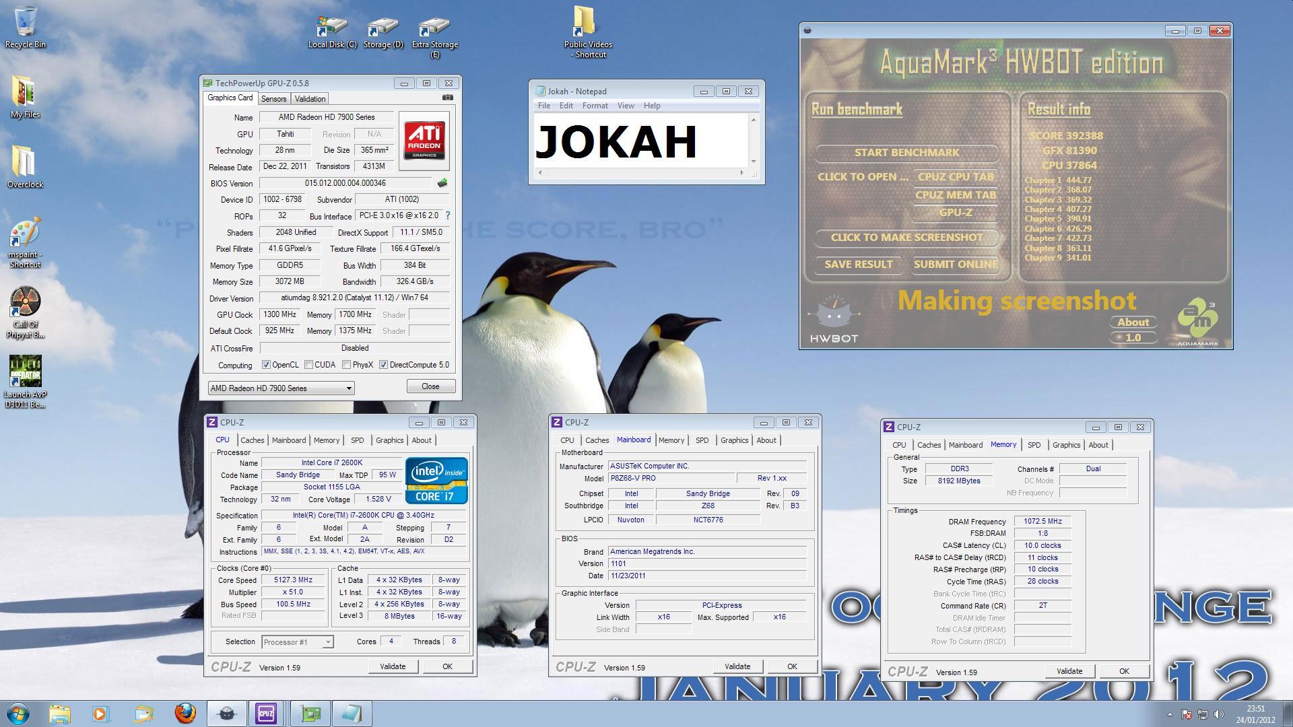Click the BIOS save chip icon in GPU-Z
The height and width of the screenshot is (727, 1293).
point(442,183)
